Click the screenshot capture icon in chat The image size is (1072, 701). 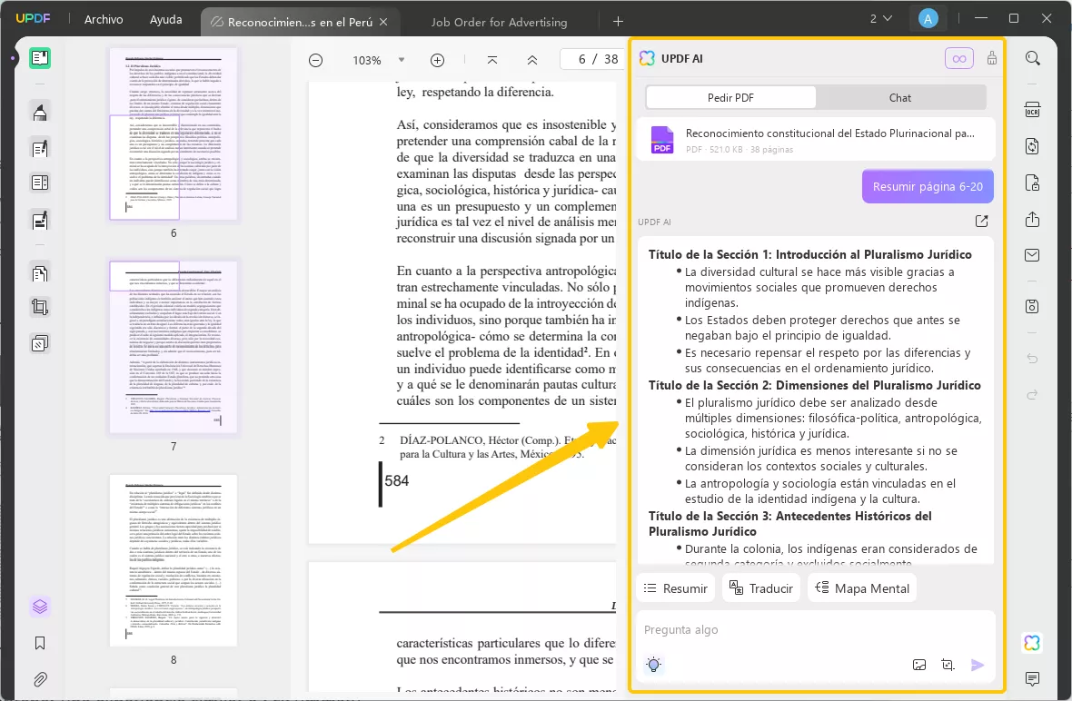click(948, 665)
